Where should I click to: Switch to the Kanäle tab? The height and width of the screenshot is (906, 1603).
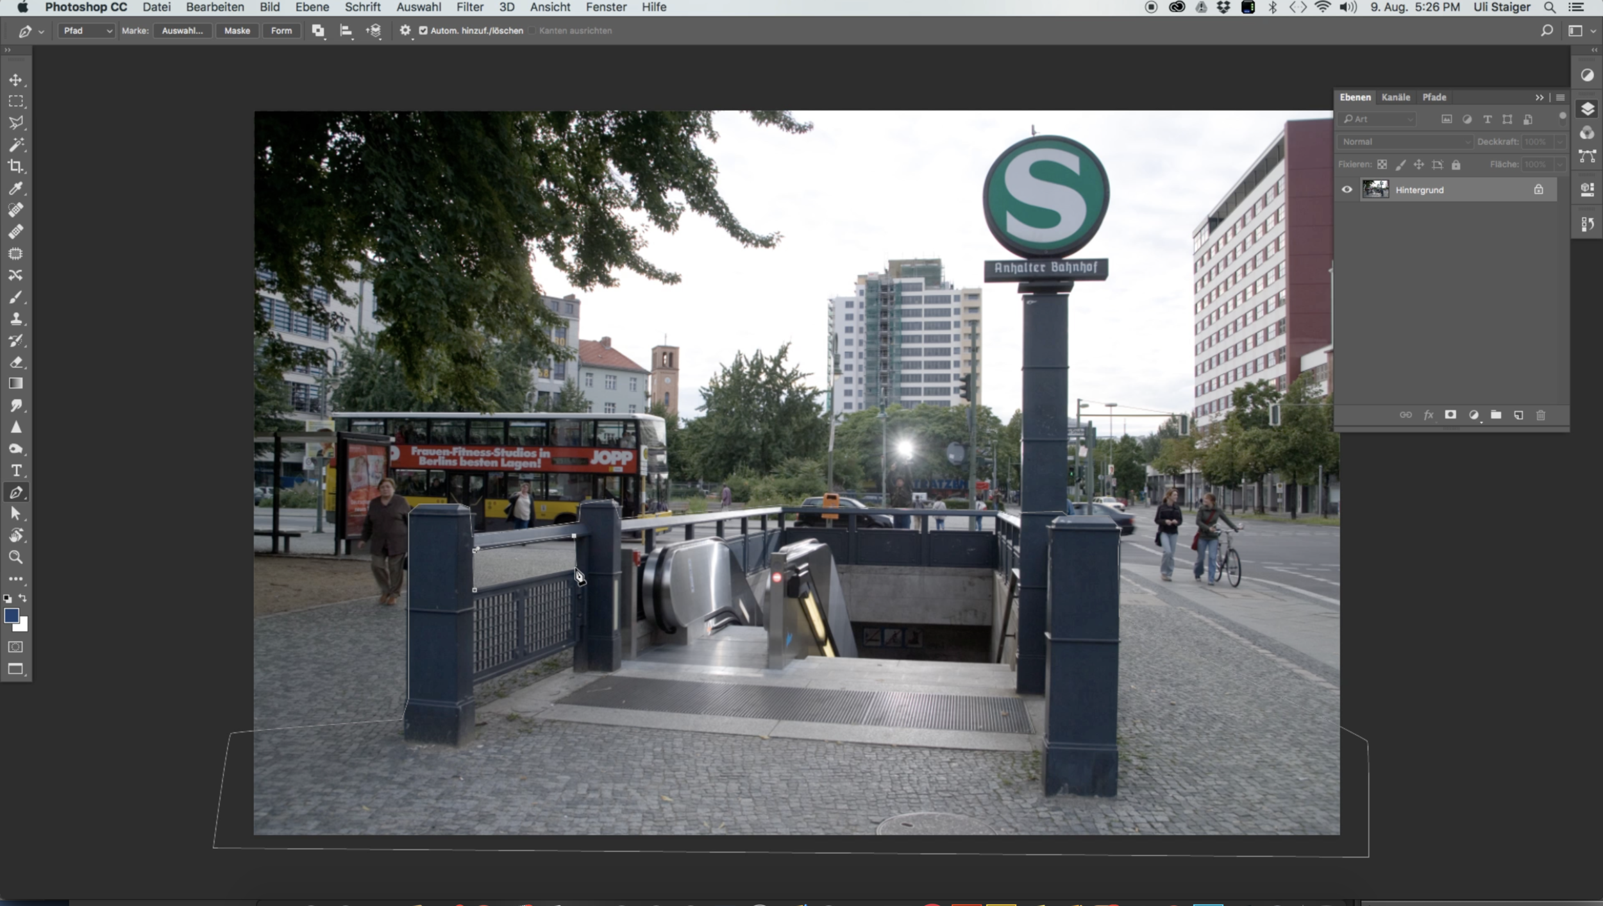point(1396,97)
